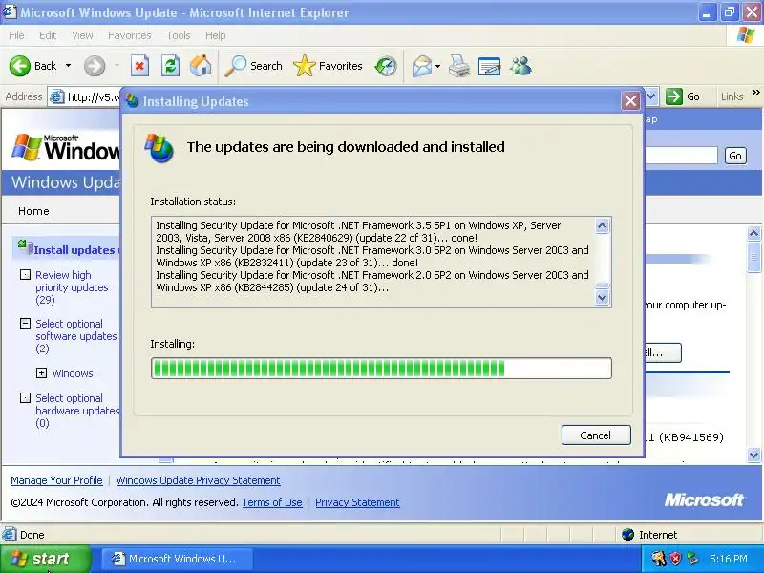Click the Select optional hardware updates node box
The image size is (764, 573).
click(25, 398)
